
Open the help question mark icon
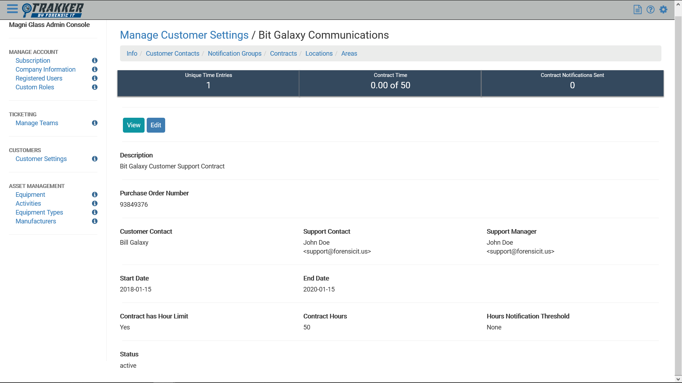(x=650, y=10)
